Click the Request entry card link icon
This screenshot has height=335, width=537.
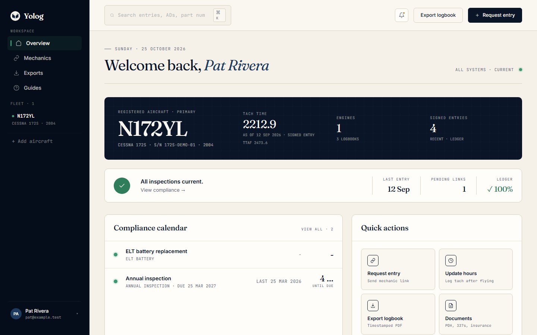point(373,261)
